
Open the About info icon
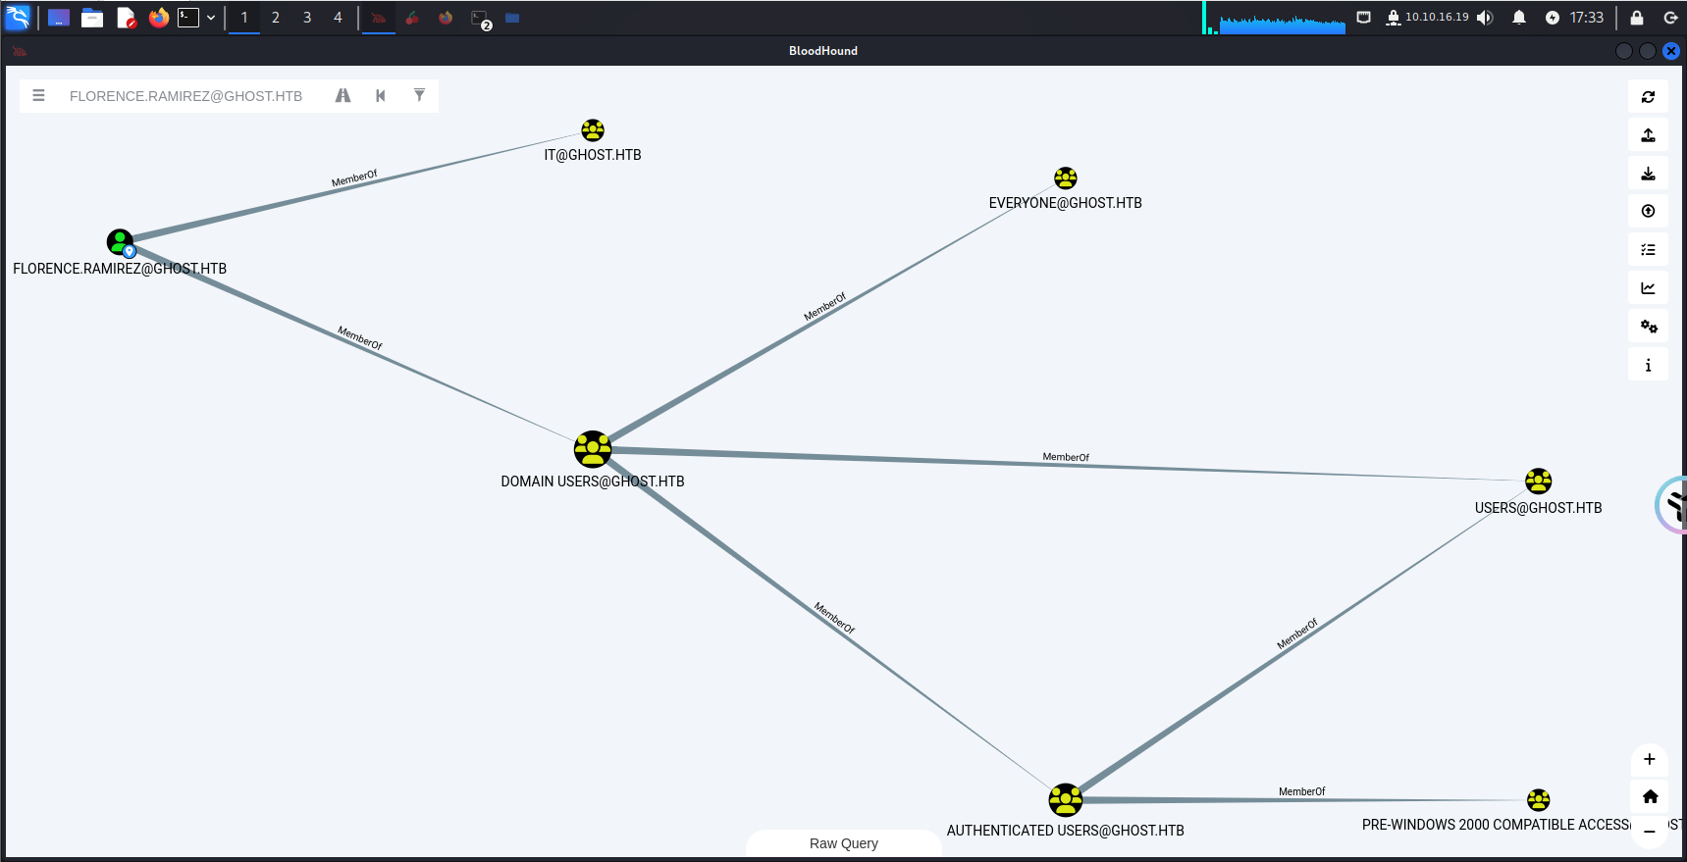point(1648,365)
